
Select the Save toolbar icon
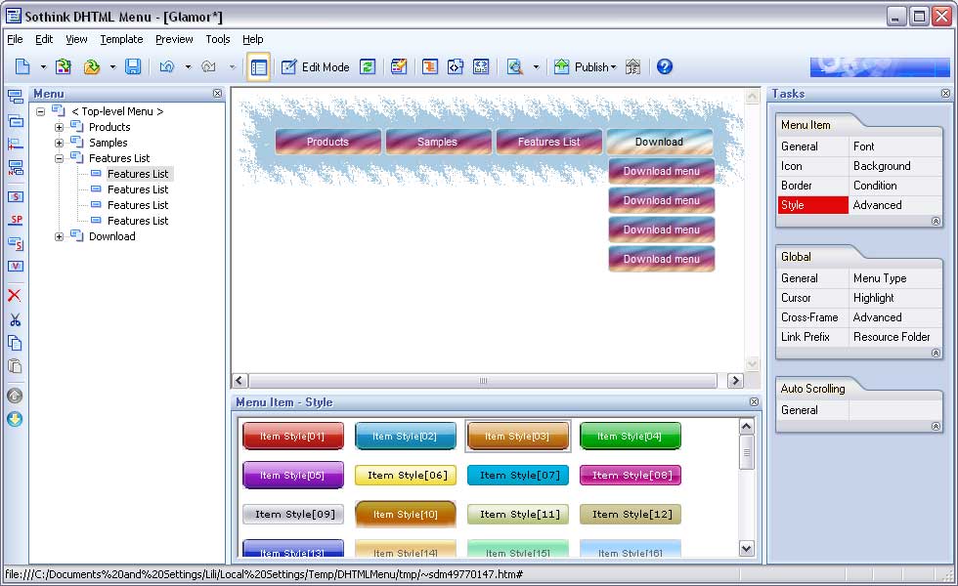(131, 66)
